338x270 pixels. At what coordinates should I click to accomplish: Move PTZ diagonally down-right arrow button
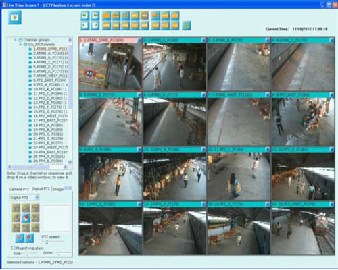pyautogui.click(x=35, y=227)
